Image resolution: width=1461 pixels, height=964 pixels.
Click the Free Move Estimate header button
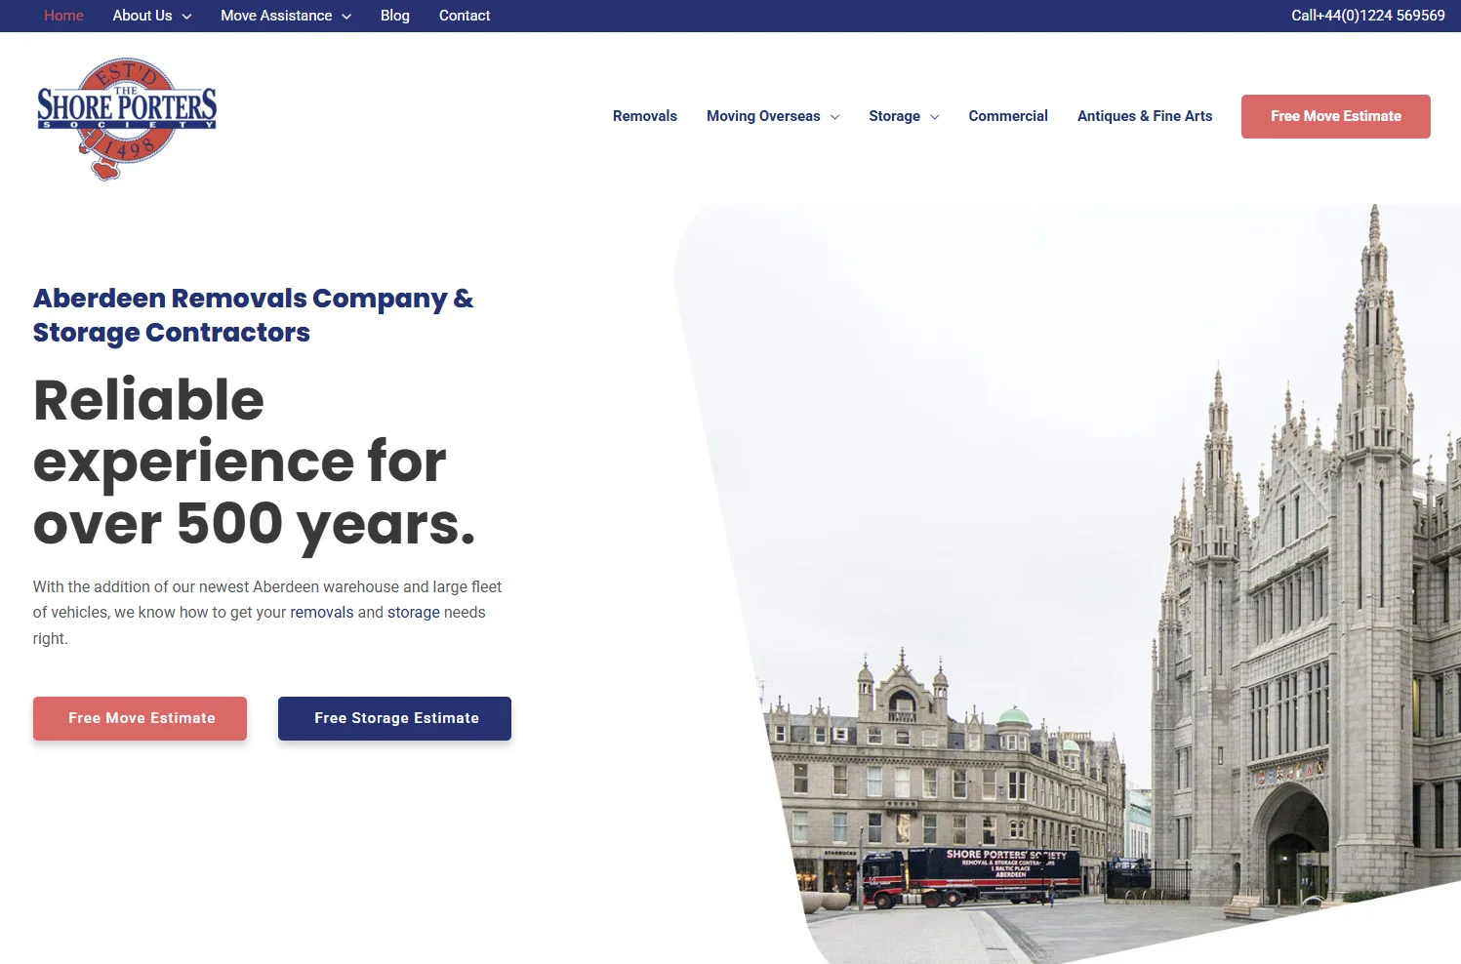(1335, 116)
